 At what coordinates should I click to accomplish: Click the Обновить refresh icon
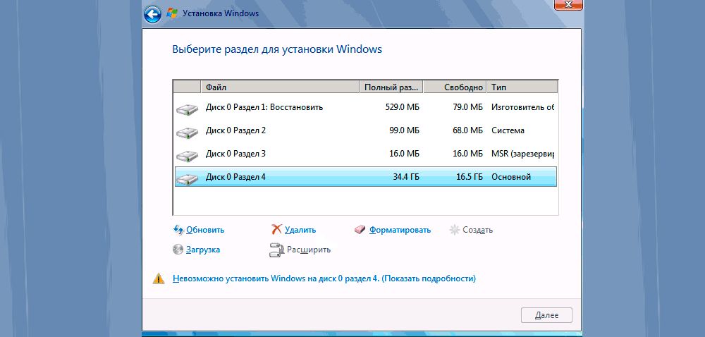point(178,230)
